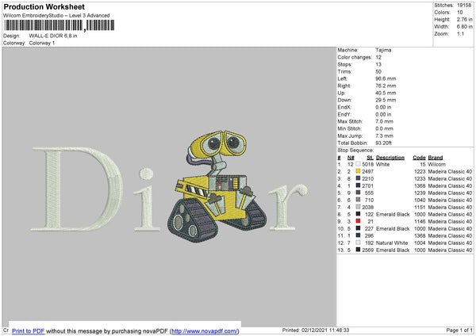Click the Up value '40.5 mm'

[386, 93]
